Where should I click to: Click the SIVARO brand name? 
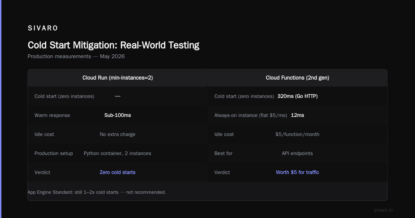tap(43, 28)
